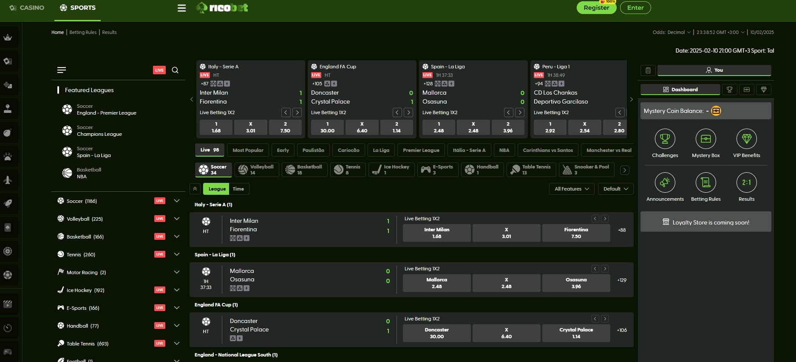Image resolution: width=796 pixels, height=362 pixels.
Task: Toggle LIVE badge for Ice Hockey (192)
Action: pos(160,290)
